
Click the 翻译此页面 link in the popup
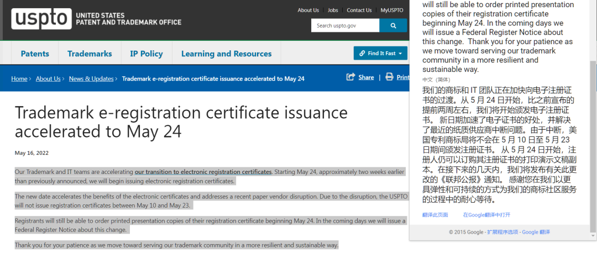[x=435, y=215]
